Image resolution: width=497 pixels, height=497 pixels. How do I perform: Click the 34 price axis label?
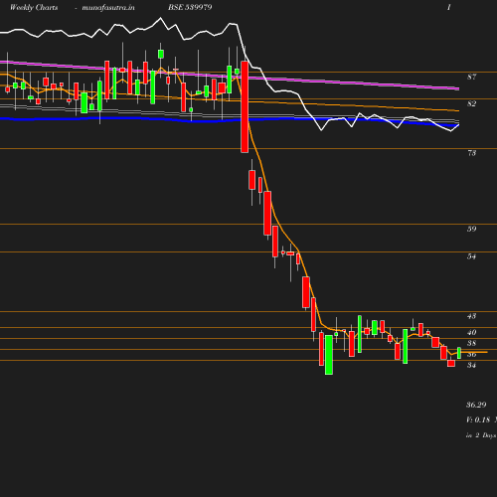(x=472, y=365)
